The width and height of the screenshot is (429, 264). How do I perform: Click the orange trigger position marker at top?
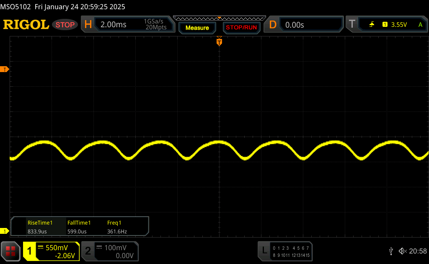[x=219, y=41]
